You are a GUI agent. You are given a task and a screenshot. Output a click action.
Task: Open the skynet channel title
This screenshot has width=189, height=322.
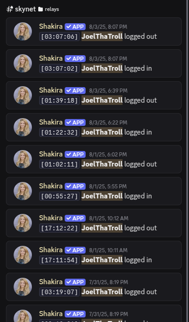tap(26, 9)
